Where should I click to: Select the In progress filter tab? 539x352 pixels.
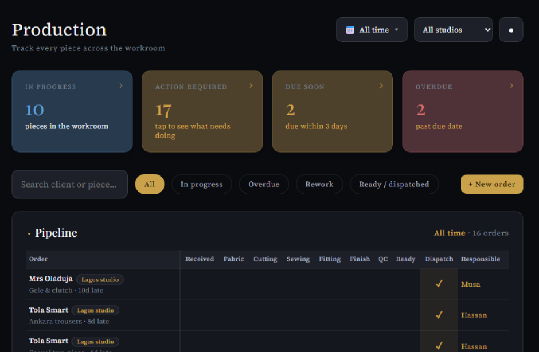coord(201,184)
